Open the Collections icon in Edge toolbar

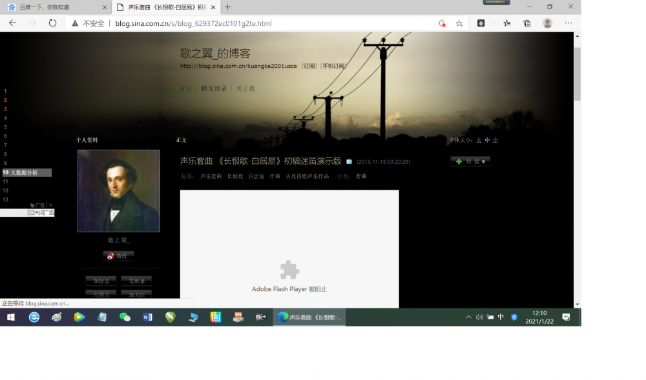pos(527,23)
